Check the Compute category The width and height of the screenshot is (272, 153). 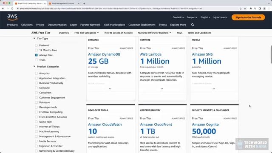point(36,88)
